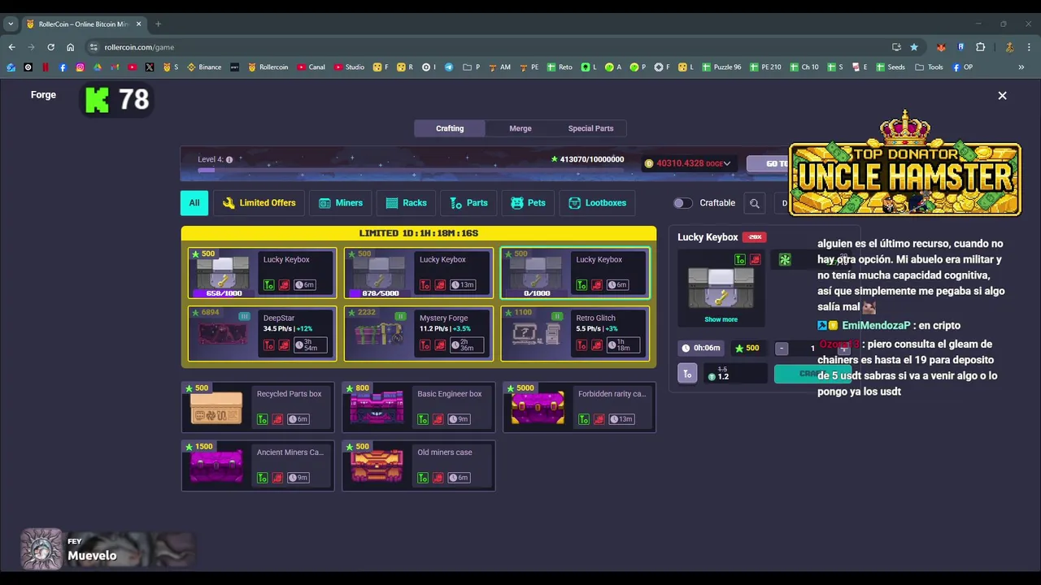Screen dimensions: 1041x585
Task: Click green hammer icon on Old miners case
Action: (423, 478)
